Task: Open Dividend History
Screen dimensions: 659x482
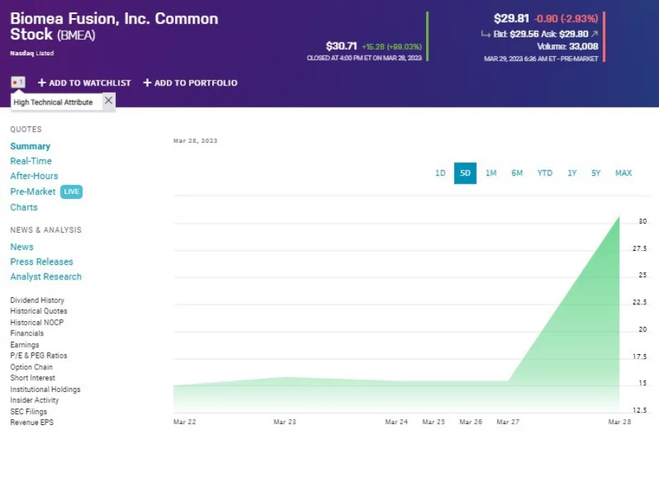Action: [x=37, y=299]
